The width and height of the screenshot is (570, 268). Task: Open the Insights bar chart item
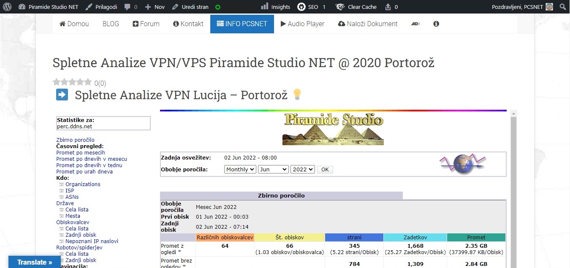click(x=275, y=7)
